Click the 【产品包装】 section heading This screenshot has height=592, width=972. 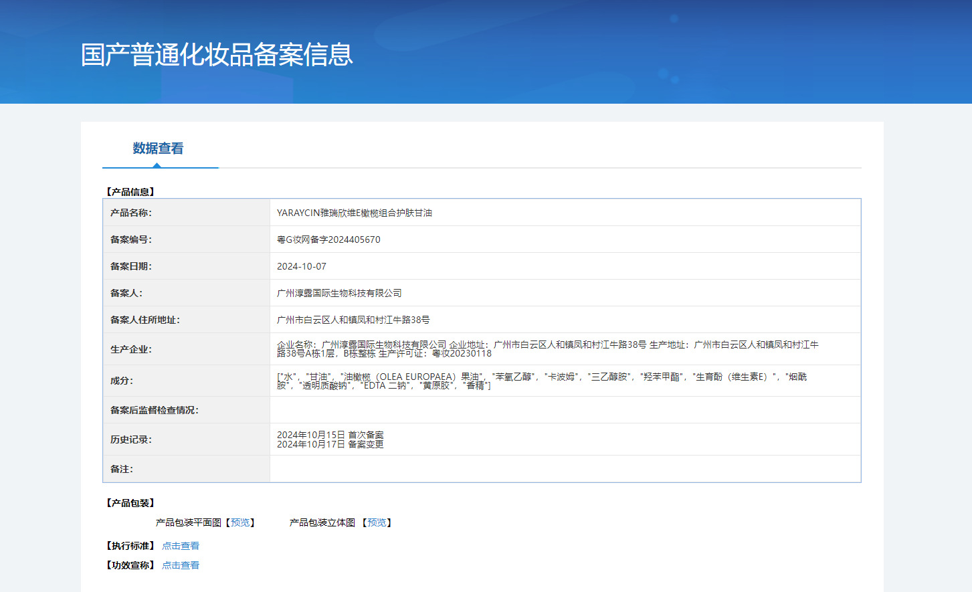pos(130,503)
